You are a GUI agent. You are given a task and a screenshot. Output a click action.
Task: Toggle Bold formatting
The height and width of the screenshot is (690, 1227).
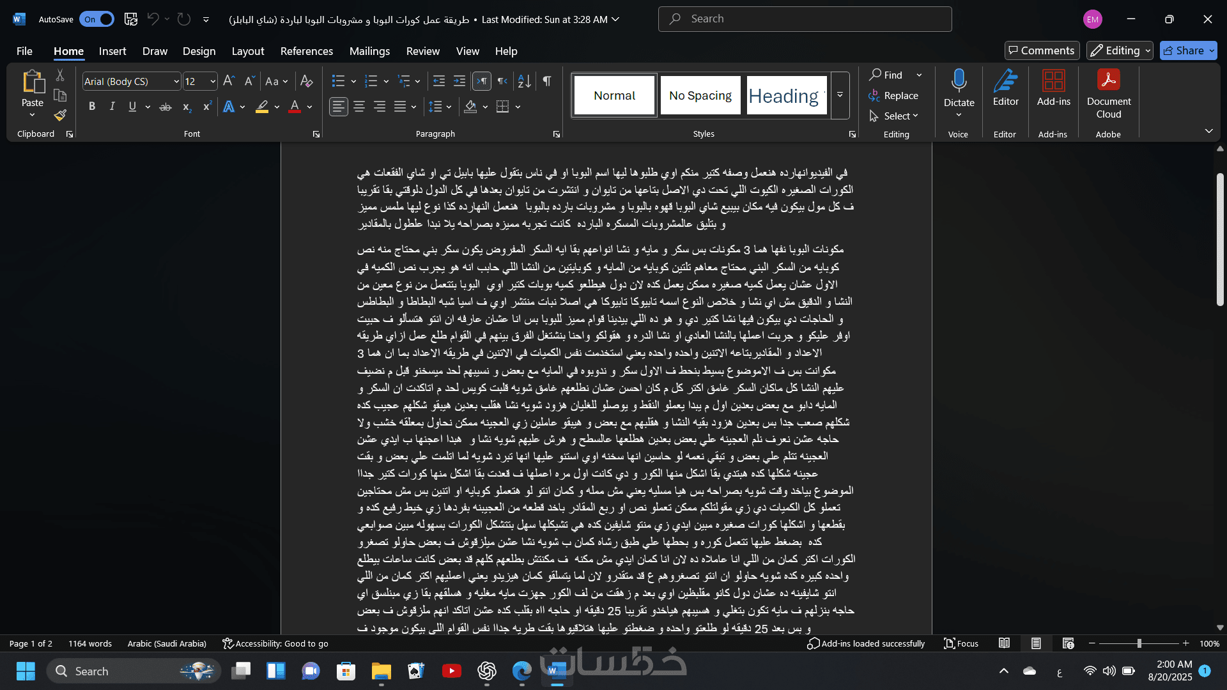point(92,107)
